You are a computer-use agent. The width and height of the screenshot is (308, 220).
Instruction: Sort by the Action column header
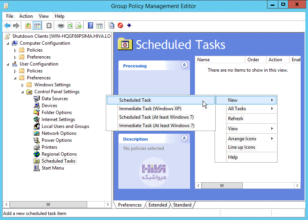(x=278, y=60)
